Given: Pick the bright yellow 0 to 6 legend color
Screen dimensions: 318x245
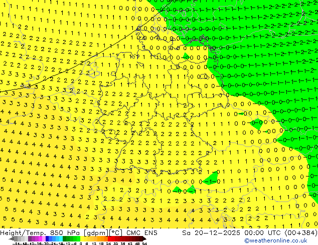Looking at the screenshot, I should coord(82,238).
